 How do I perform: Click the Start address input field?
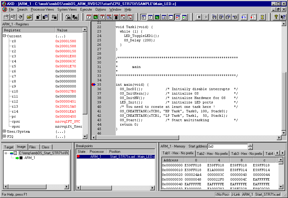click(x=227, y=147)
